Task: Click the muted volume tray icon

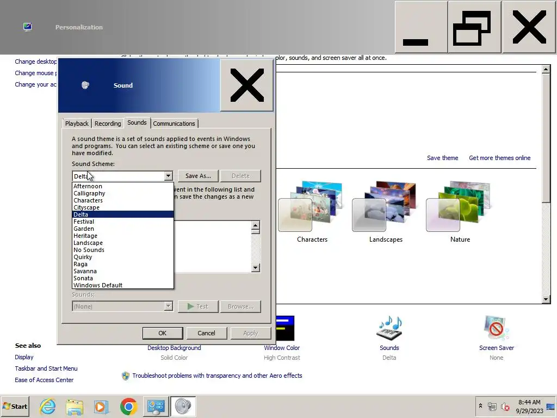Action: 505,407
